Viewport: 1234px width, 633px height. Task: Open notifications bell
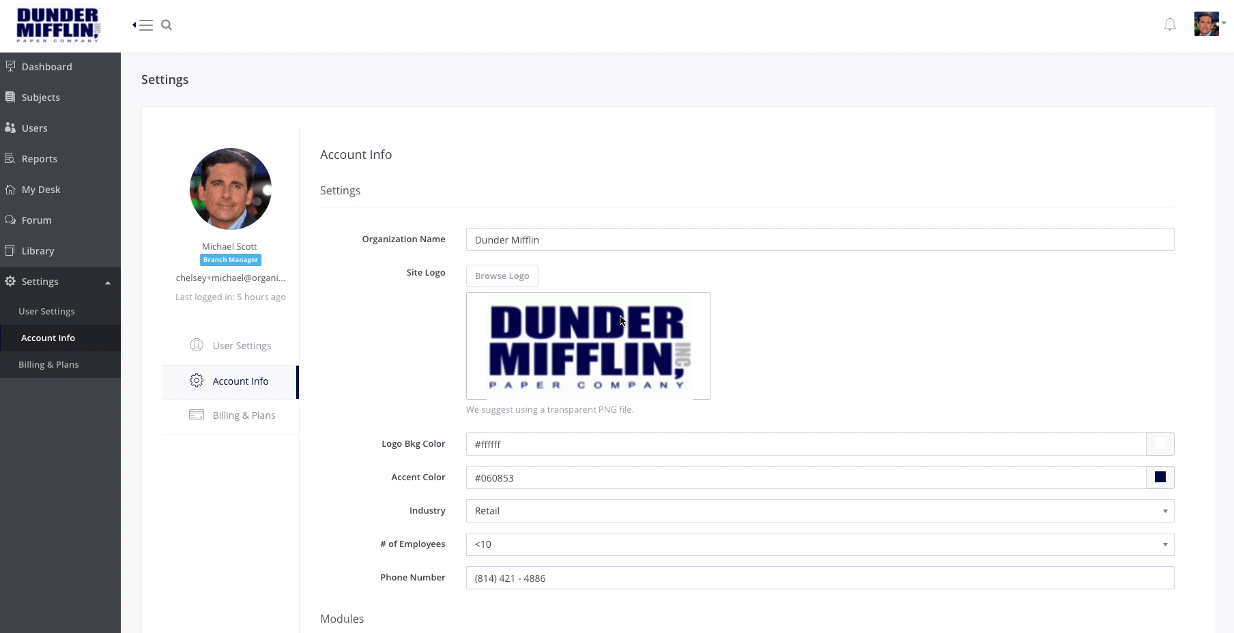coord(1170,25)
